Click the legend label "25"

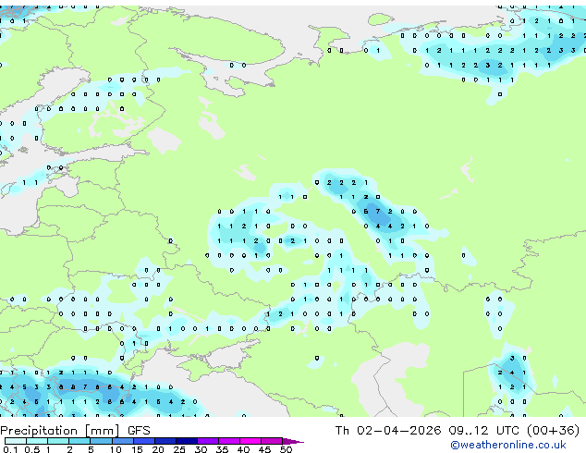[179, 449]
